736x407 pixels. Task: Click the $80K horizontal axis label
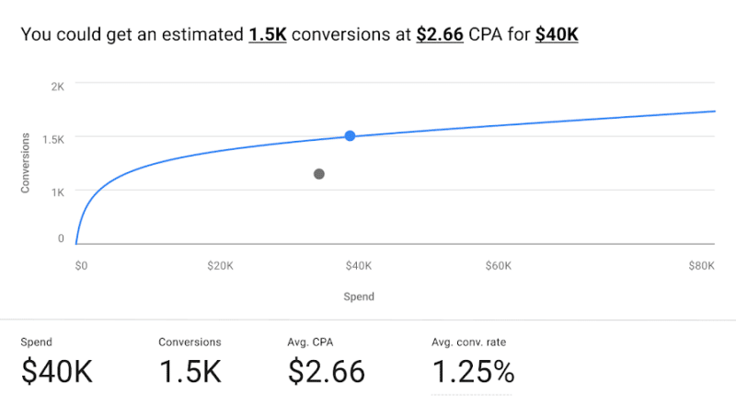[x=702, y=266]
